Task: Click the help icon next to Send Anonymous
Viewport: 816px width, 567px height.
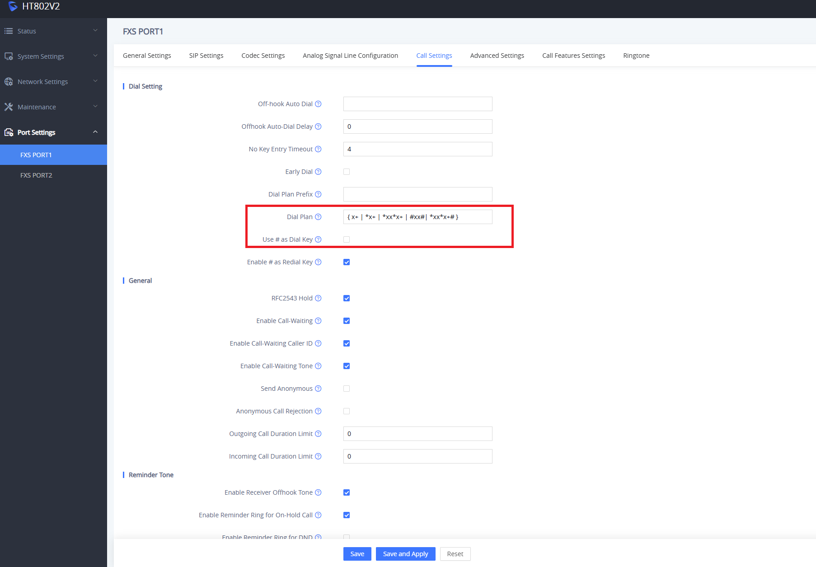Action: (x=318, y=389)
